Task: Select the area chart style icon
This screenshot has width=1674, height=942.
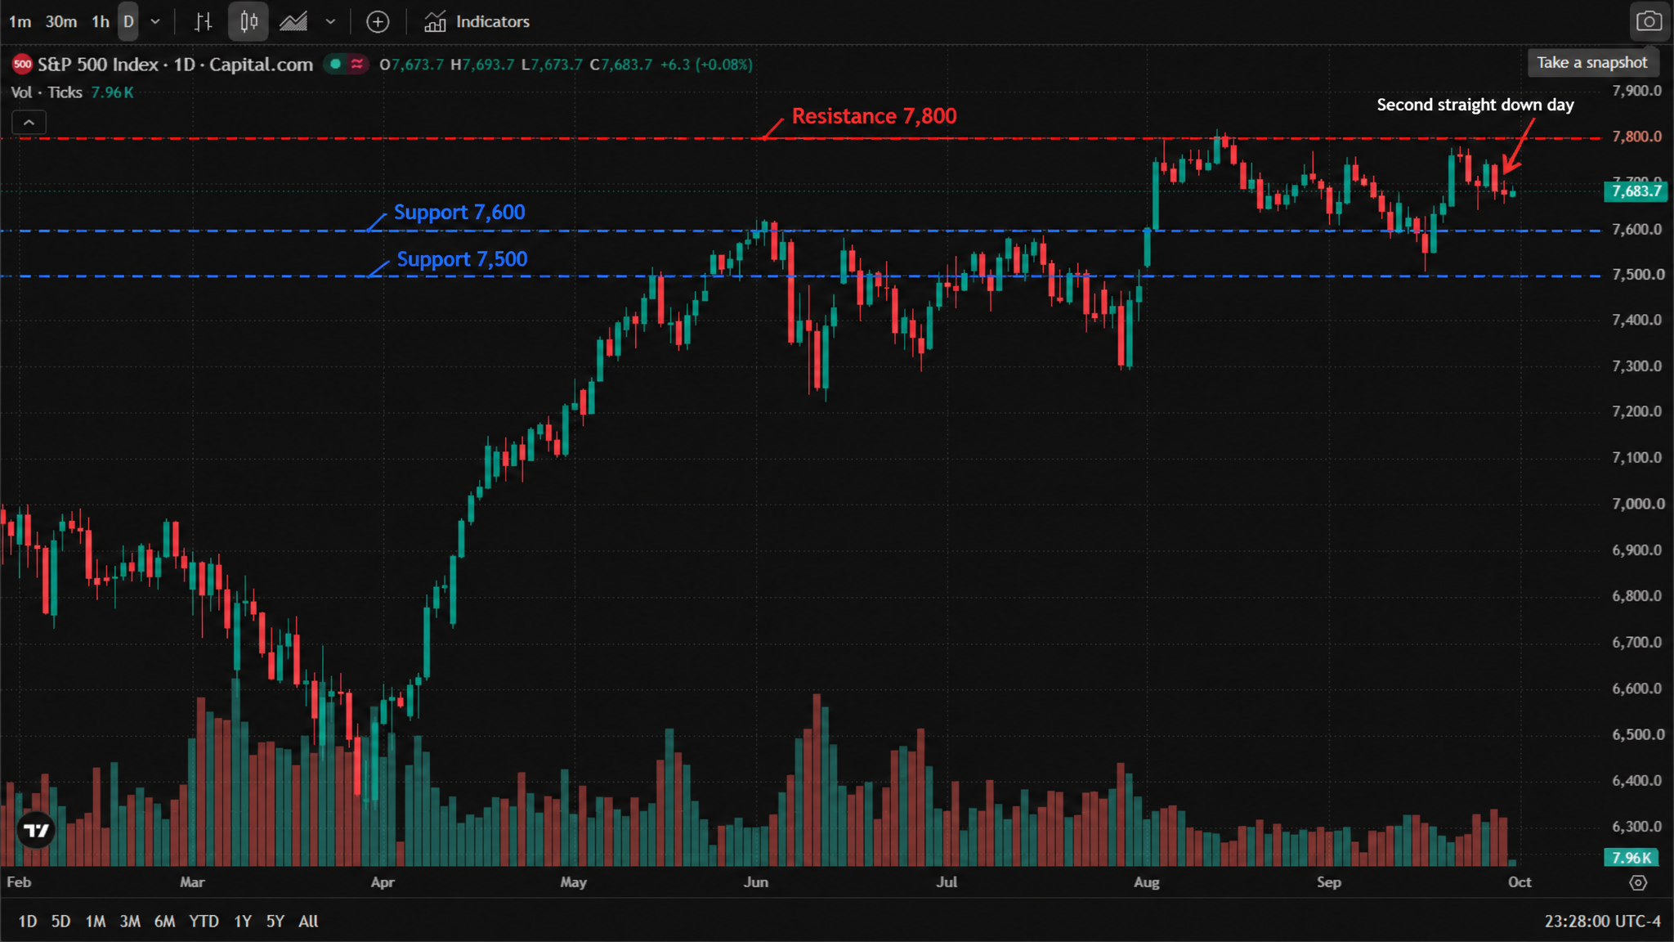Action: tap(293, 22)
